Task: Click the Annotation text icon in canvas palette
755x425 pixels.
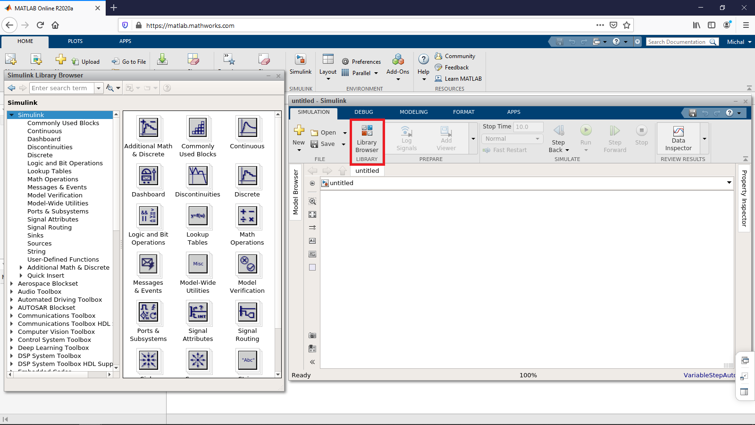Action: tap(312, 241)
